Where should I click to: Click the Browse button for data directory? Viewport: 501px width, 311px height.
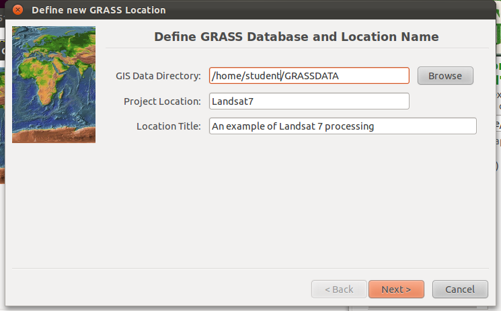445,76
